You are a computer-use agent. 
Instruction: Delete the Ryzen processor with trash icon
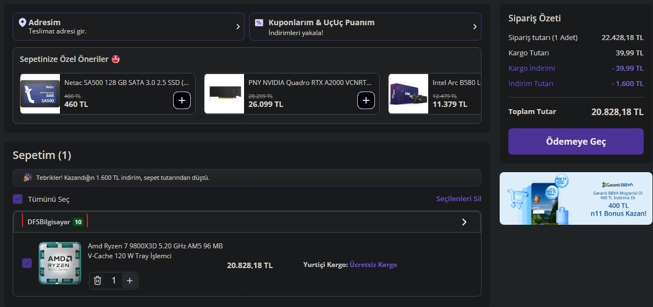point(98,280)
